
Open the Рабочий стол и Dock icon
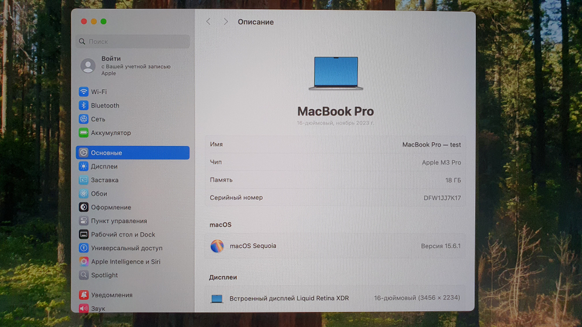coord(83,235)
